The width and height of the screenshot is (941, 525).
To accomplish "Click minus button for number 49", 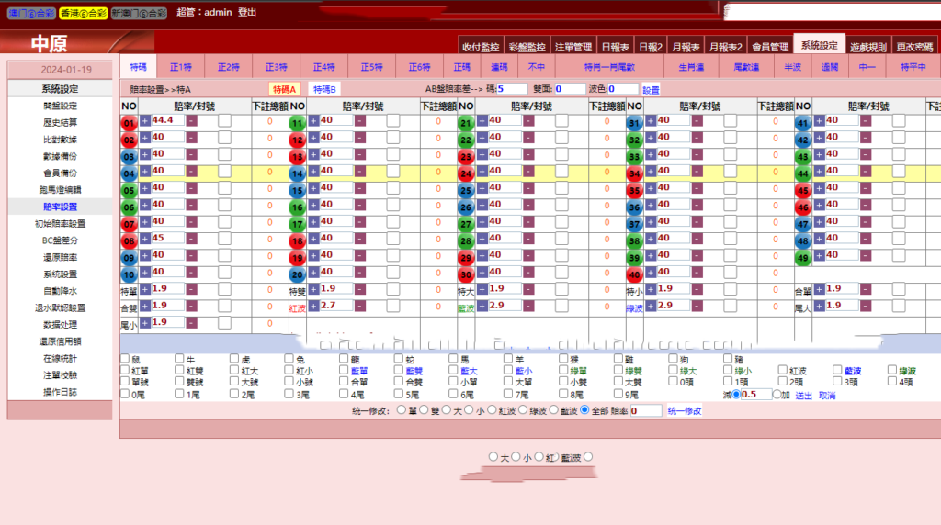I will click(866, 255).
